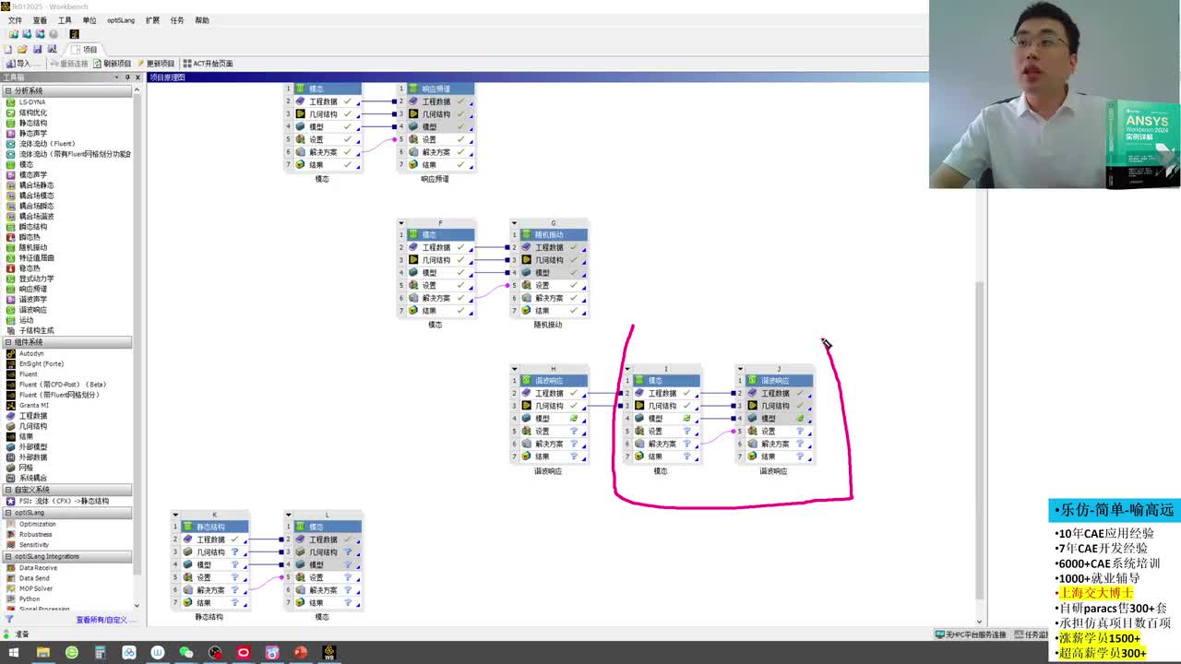Screen dimensions: 1181x664
Task: Click the Save As toolbar icon
Action: click(x=52, y=49)
